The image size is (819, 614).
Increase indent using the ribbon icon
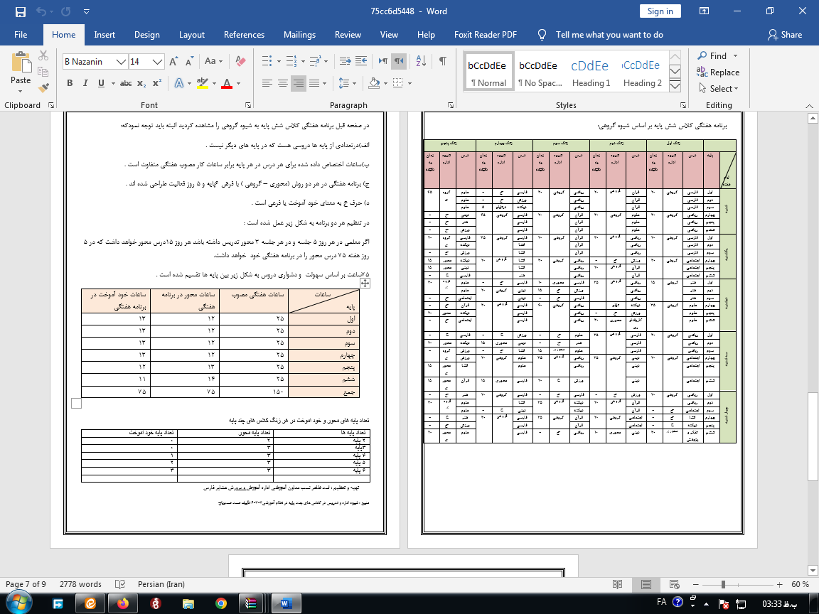pos(361,61)
